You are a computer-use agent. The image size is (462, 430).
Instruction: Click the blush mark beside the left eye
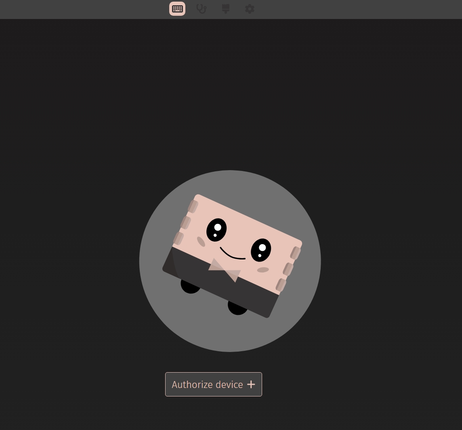[x=201, y=242]
